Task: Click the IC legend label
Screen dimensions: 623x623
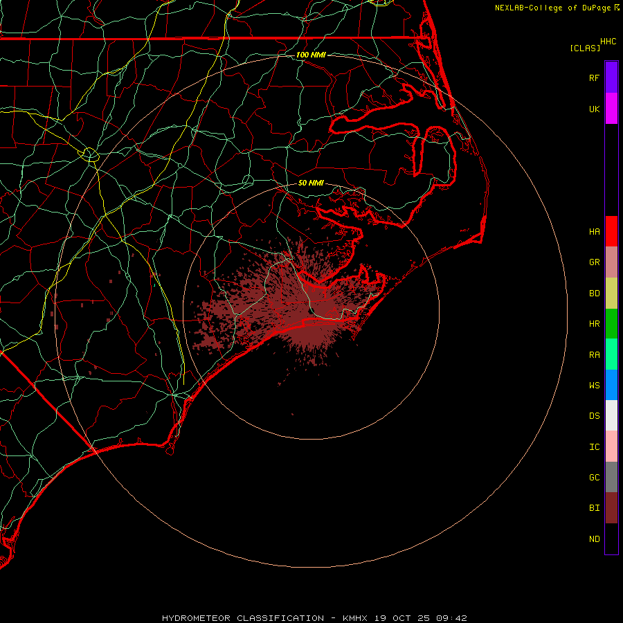Action: click(x=595, y=447)
